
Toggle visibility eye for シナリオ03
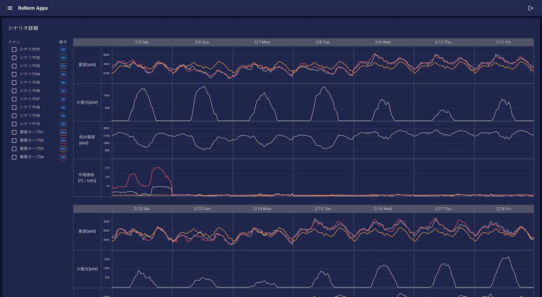(x=63, y=66)
